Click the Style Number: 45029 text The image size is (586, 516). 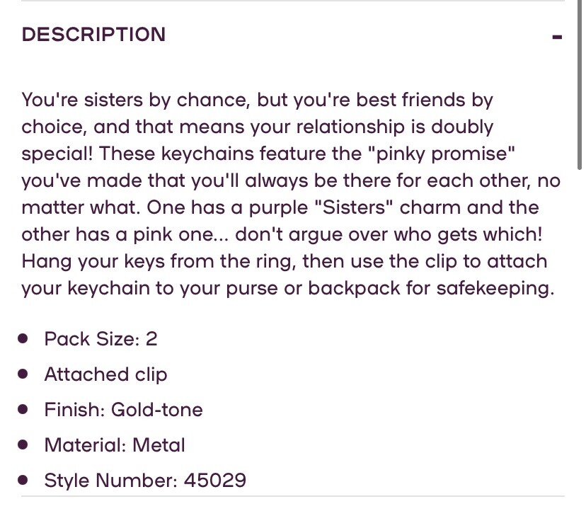[x=145, y=481]
